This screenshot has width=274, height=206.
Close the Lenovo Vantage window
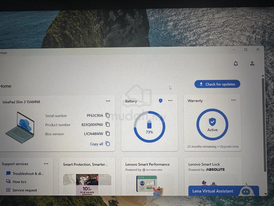pos(258,49)
